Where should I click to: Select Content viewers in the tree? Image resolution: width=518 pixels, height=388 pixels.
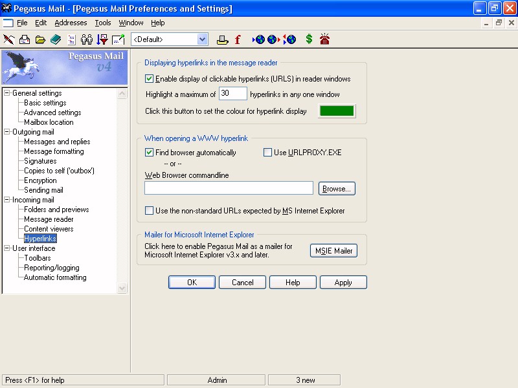pyautogui.click(x=49, y=229)
